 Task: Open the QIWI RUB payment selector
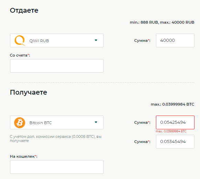click(x=57, y=40)
